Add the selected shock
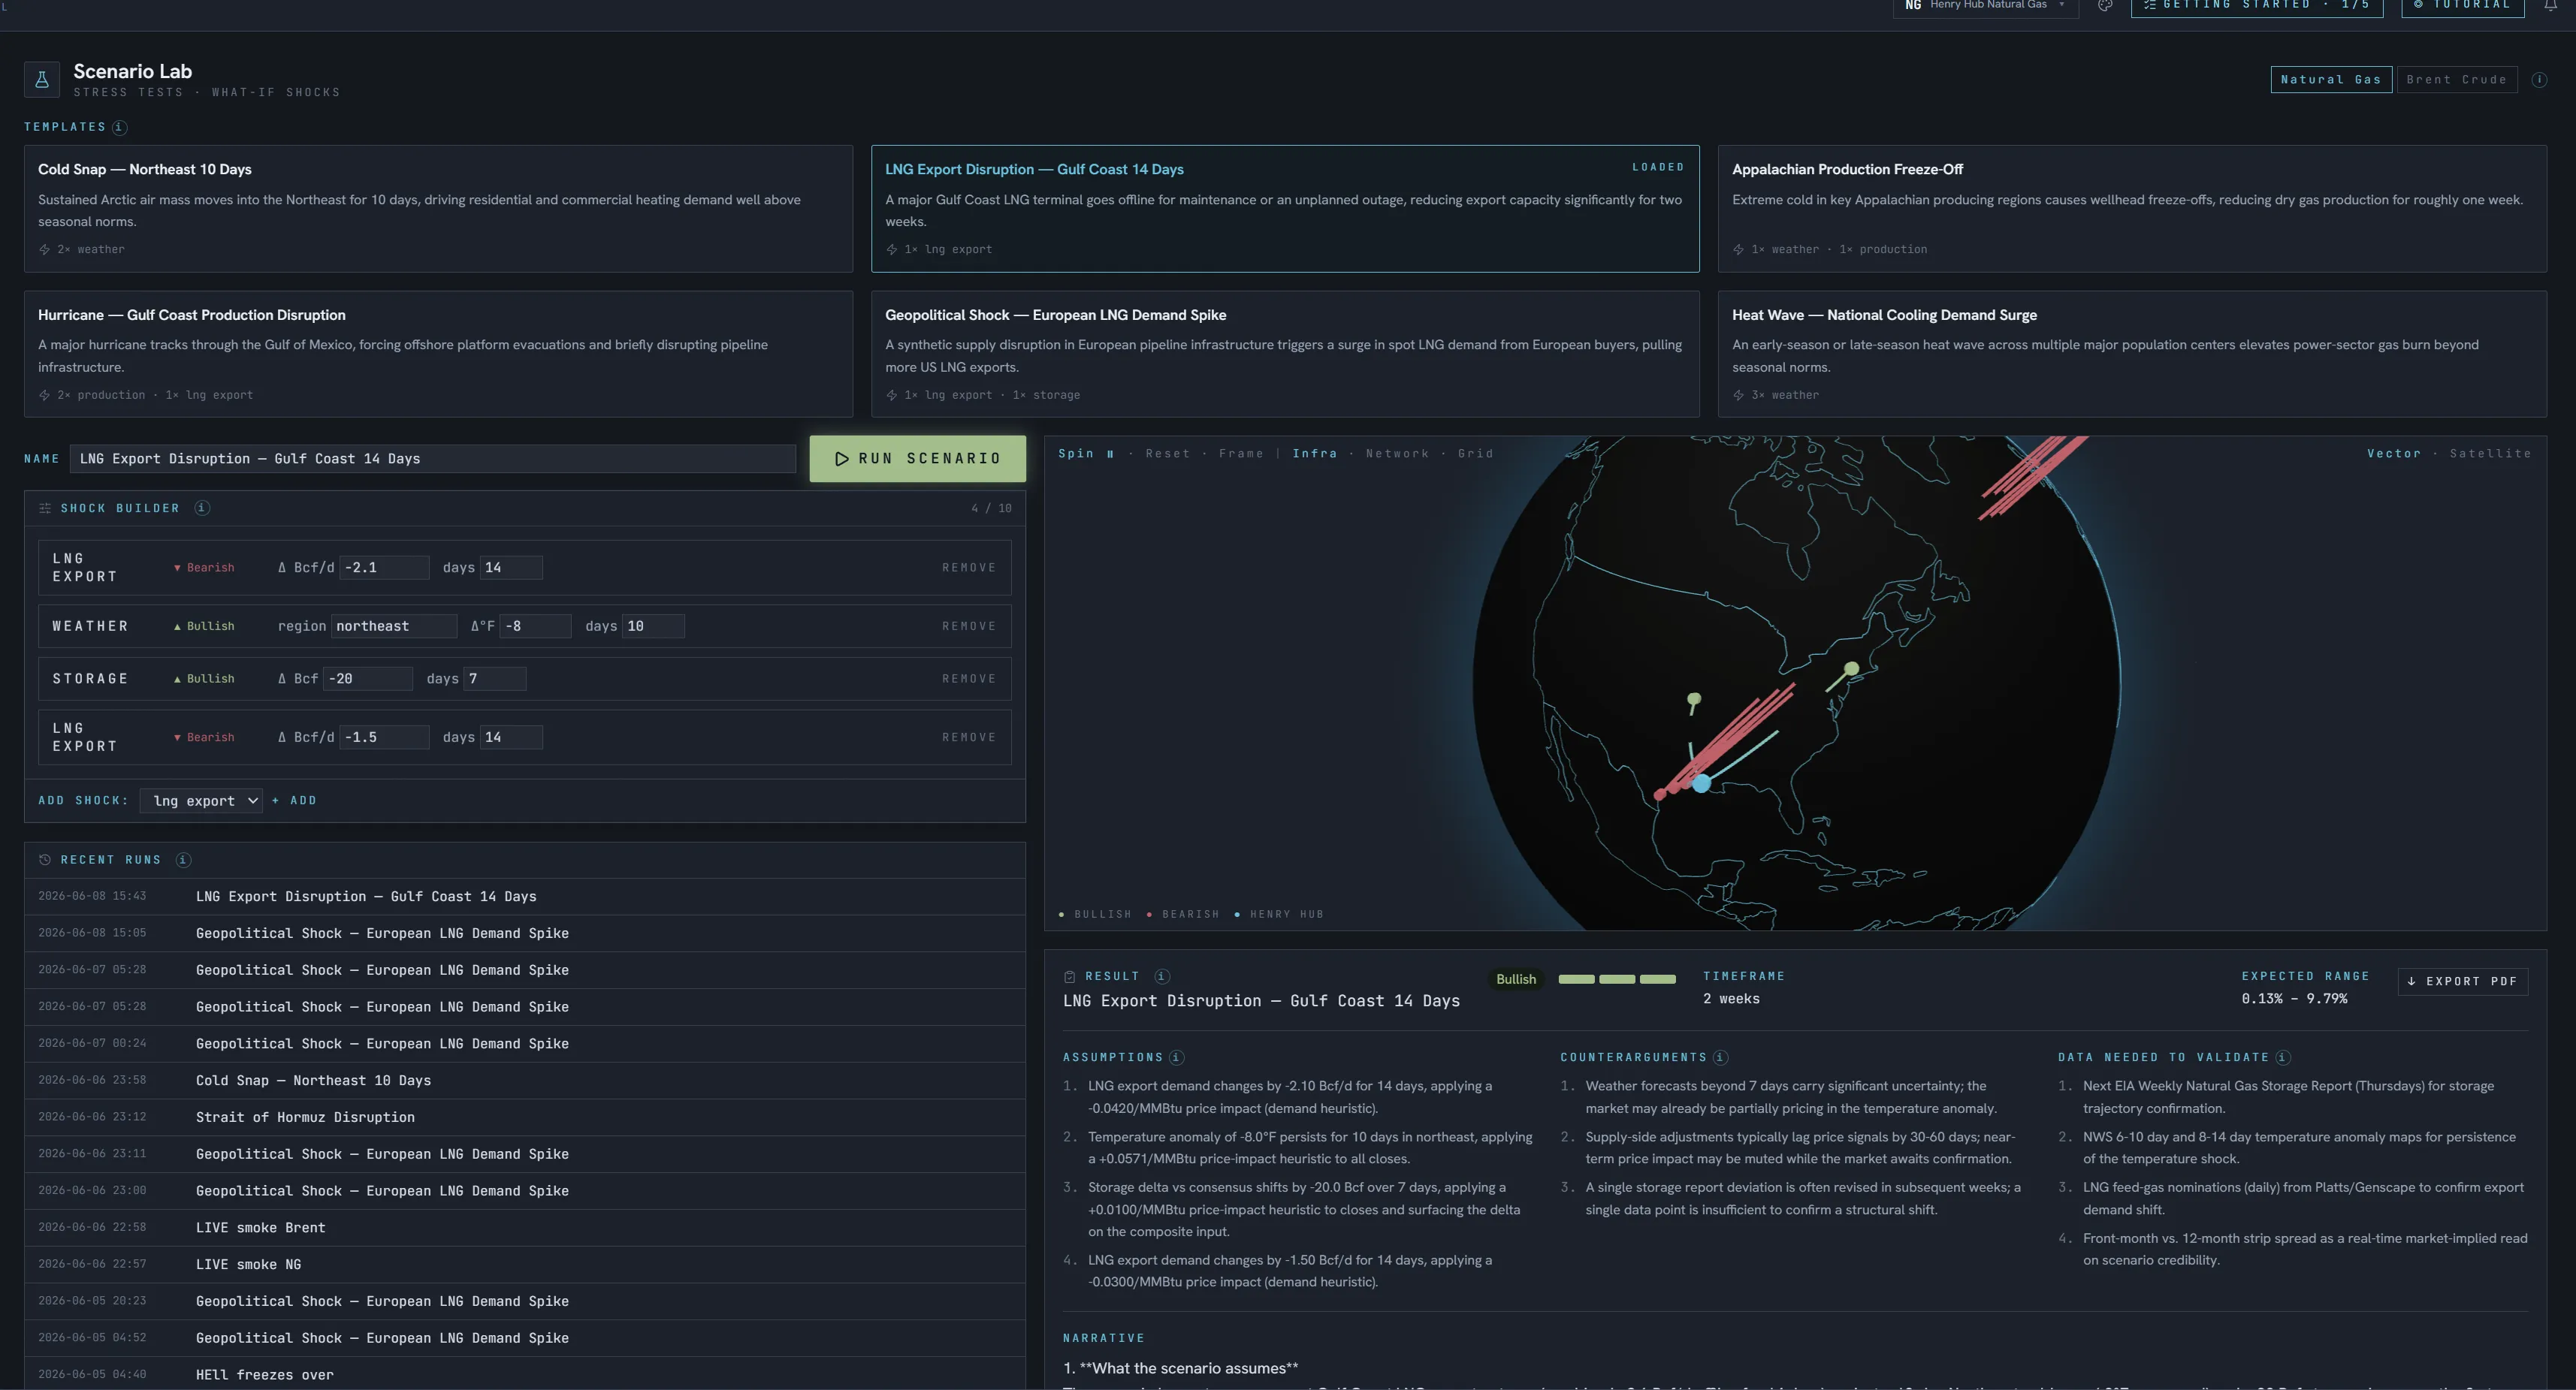Image resolution: width=2576 pixels, height=1390 pixels. click(x=294, y=801)
